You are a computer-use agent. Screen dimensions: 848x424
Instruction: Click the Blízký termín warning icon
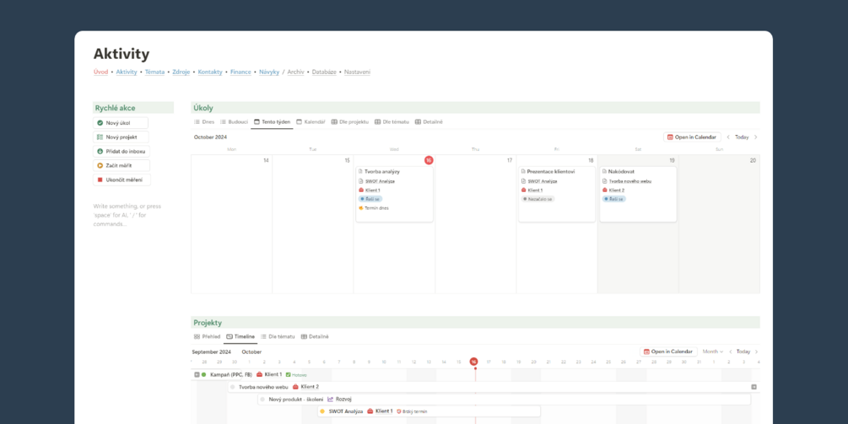[399, 411]
